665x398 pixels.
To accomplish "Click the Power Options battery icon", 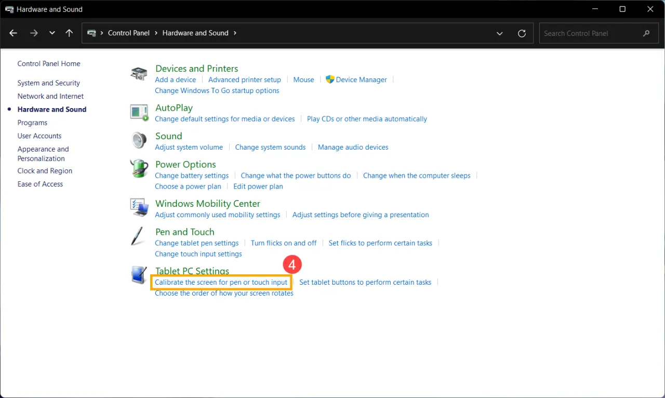I will click(x=138, y=168).
